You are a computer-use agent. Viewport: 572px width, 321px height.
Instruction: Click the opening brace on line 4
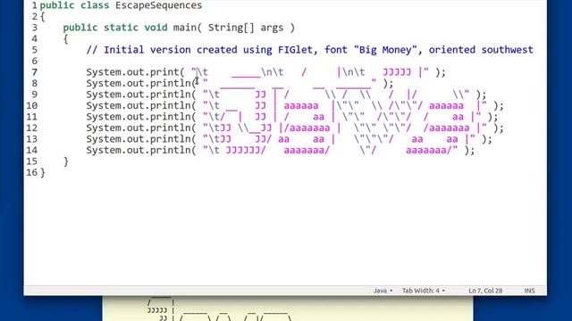click(x=65, y=39)
